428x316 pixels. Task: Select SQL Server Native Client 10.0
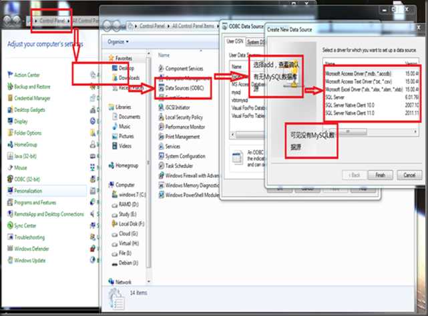[x=371, y=105]
